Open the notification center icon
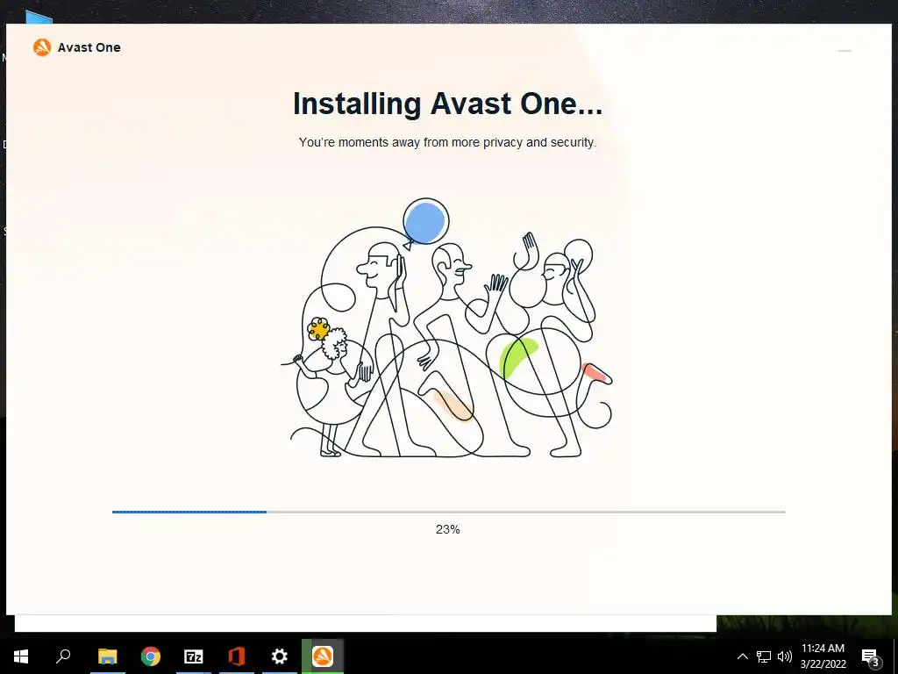Image resolution: width=898 pixels, height=674 pixels. click(x=870, y=657)
